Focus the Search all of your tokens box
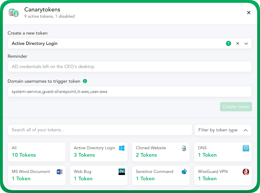The width and height of the screenshot is (260, 193). (100, 130)
